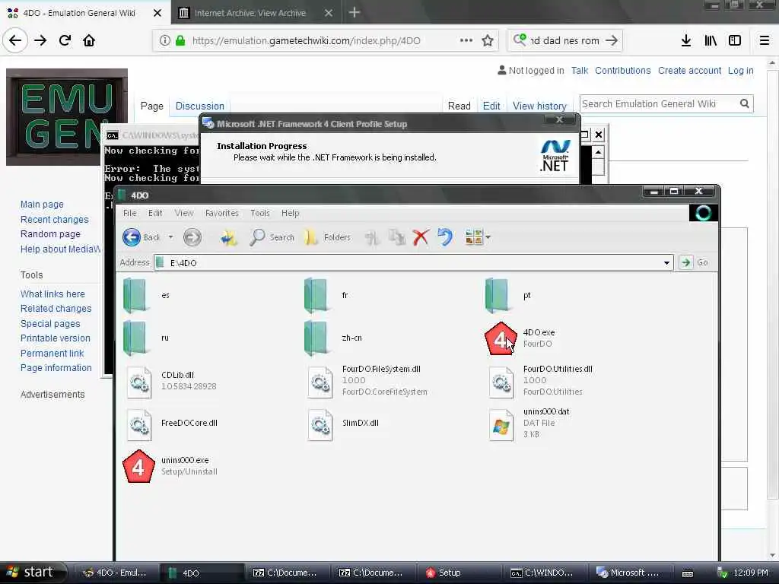The image size is (779, 584).
Task: Open the Edit menu in 4DO window
Action: pyautogui.click(x=155, y=213)
